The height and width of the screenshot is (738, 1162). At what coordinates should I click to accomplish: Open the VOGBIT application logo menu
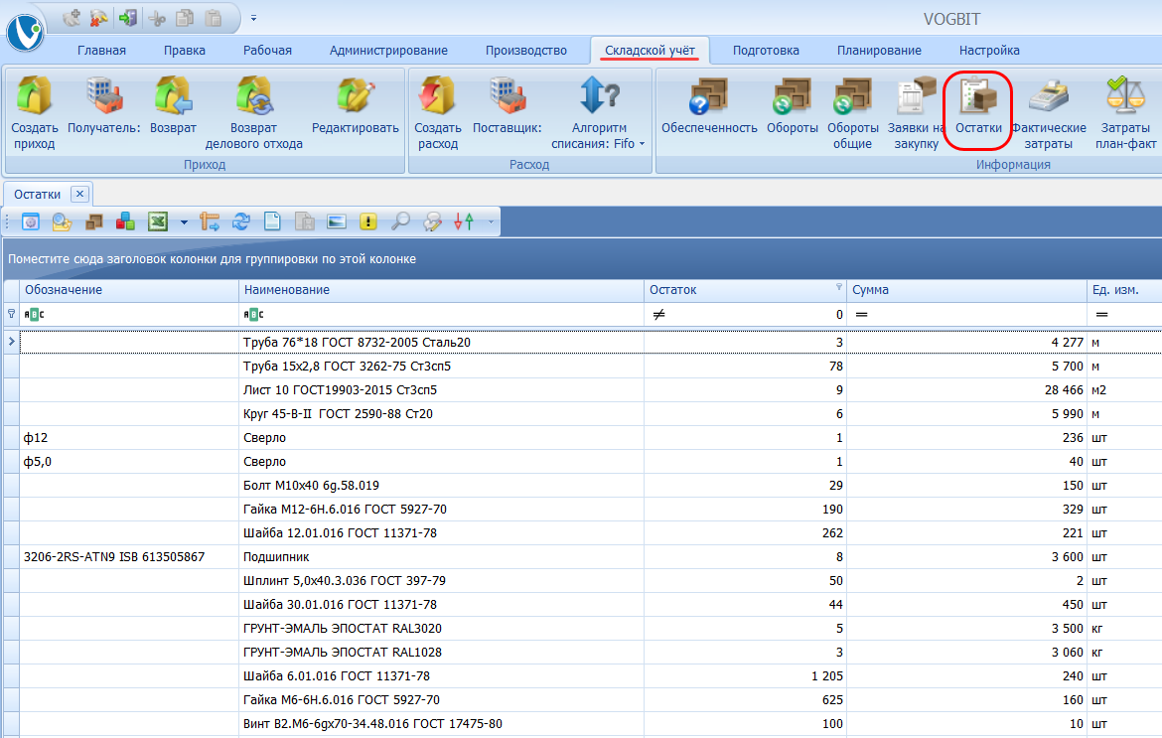(x=25, y=33)
